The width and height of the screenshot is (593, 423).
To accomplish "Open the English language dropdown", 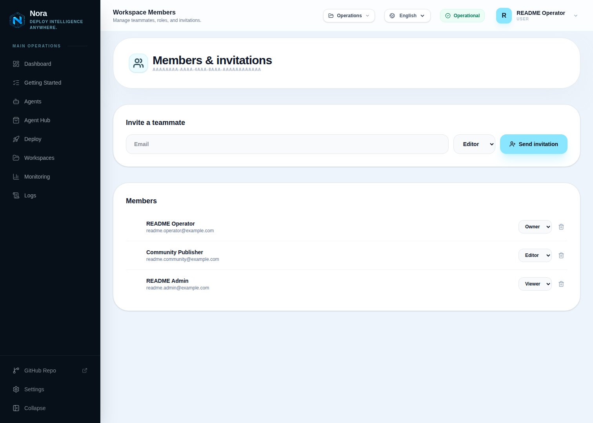I will coord(407,16).
